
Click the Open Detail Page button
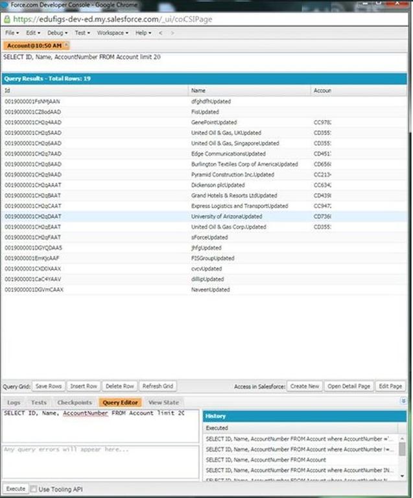(349, 386)
